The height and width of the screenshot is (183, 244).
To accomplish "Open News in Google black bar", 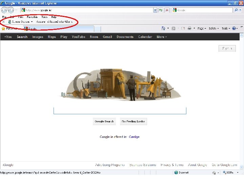I will click(x=94, y=37).
